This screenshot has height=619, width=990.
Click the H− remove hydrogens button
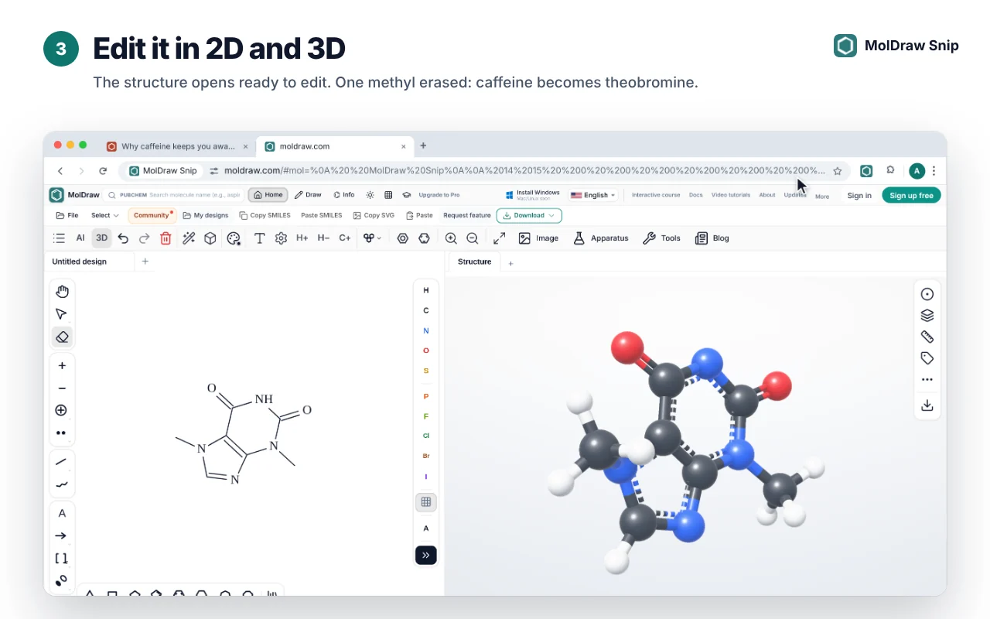pos(323,238)
